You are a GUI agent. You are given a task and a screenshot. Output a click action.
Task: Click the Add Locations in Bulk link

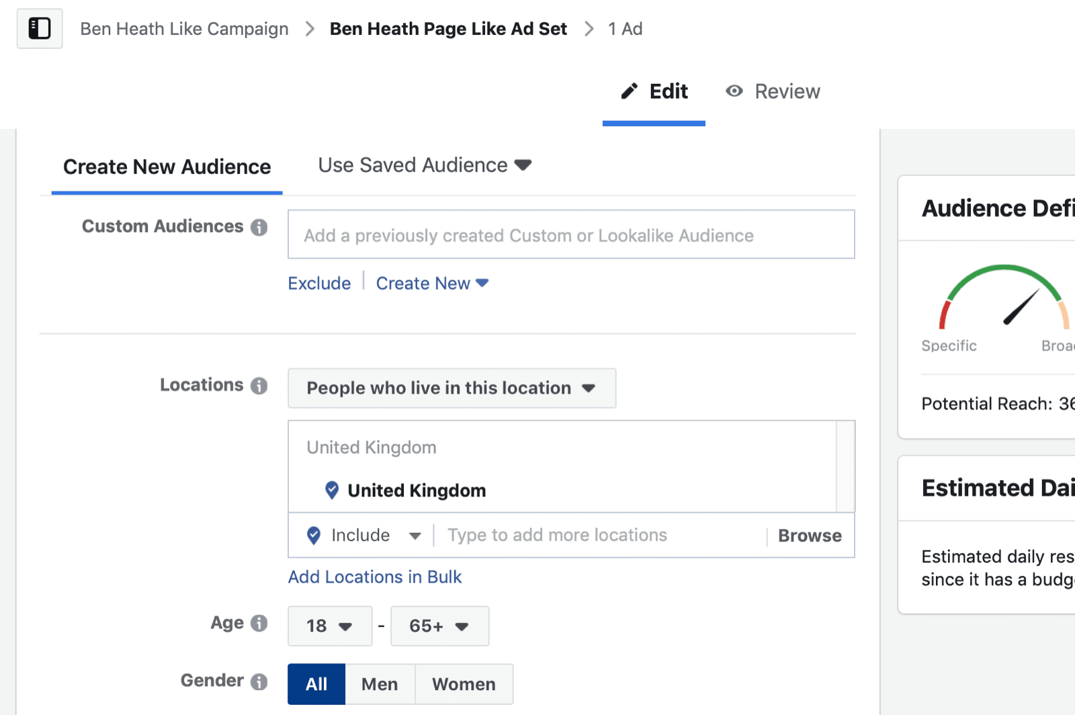coord(375,577)
